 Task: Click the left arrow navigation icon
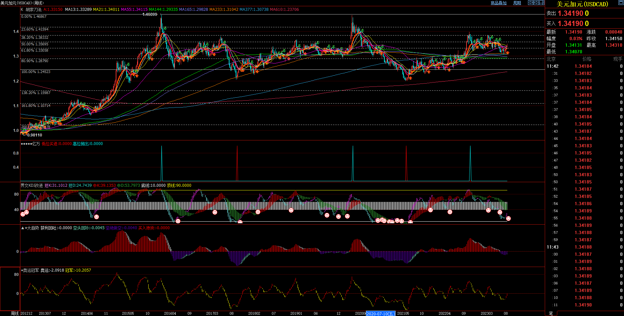pyautogui.click(x=530, y=3)
